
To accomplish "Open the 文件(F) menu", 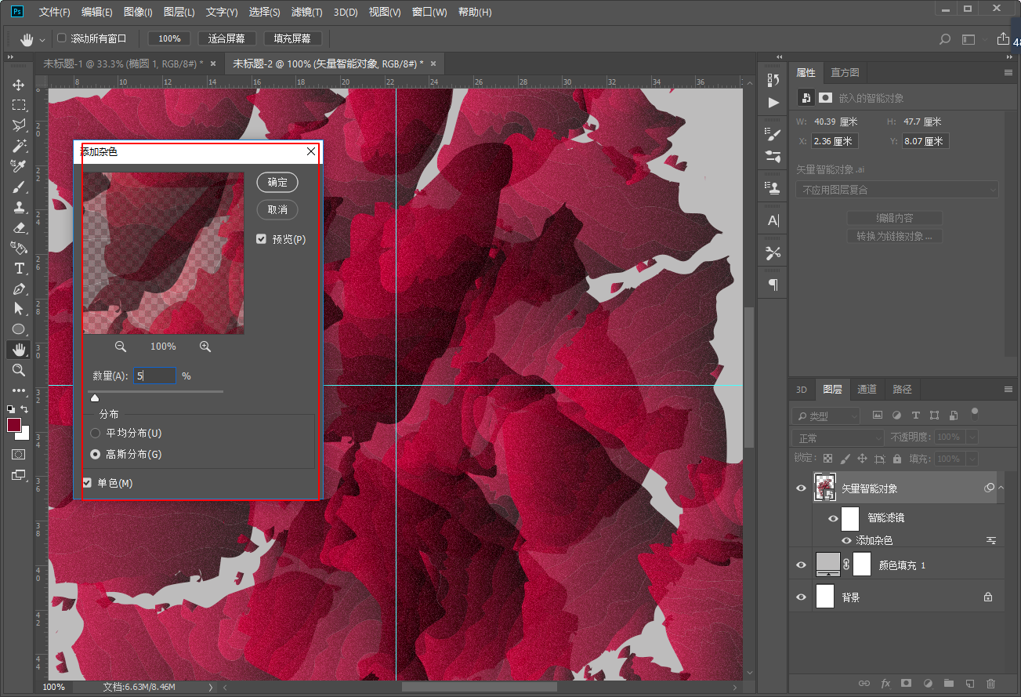I will coord(54,12).
